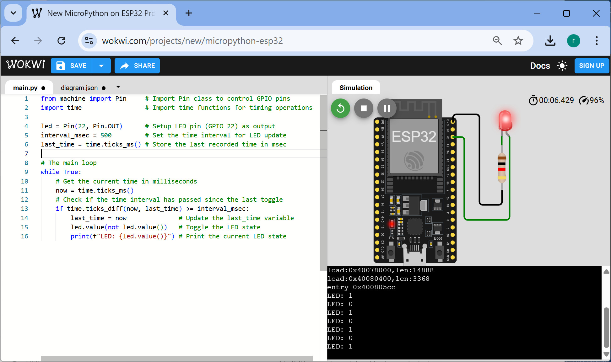Click the red LED component
This screenshot has width=611, height=362.
tap(505, 120)
